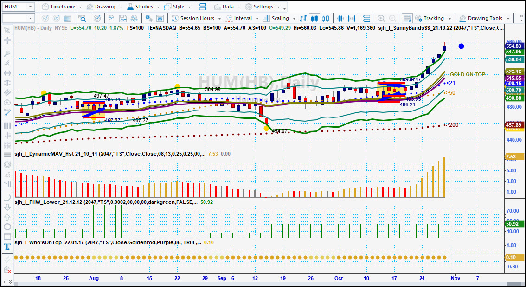The image size is (526, 287).
Task: Click the 457.89 dark red price label
Action: pos(513,125)
